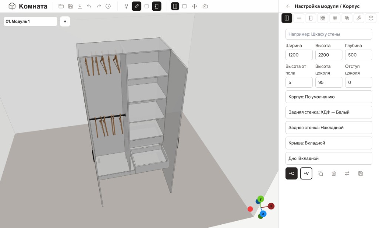Toggle the lightbulb lighting icon
Screen dimensions: 379x228
pyautogui.click(x=126, y=6)
